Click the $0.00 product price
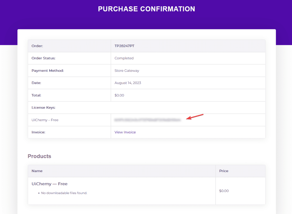This screenshot has width=292, height=214. pyautogui.click(x=224, y=191)
